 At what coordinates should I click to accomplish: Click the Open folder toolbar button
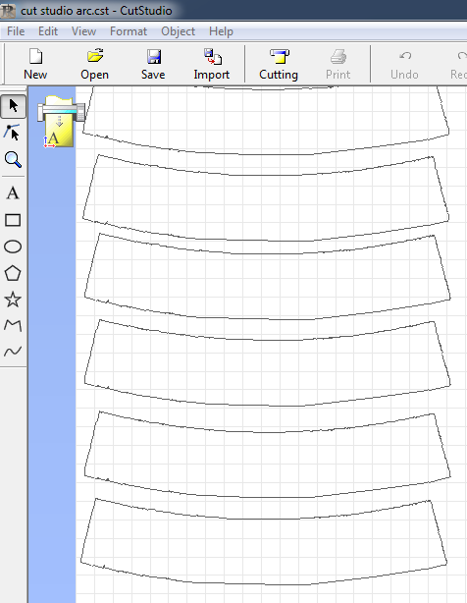click(94, 64)
